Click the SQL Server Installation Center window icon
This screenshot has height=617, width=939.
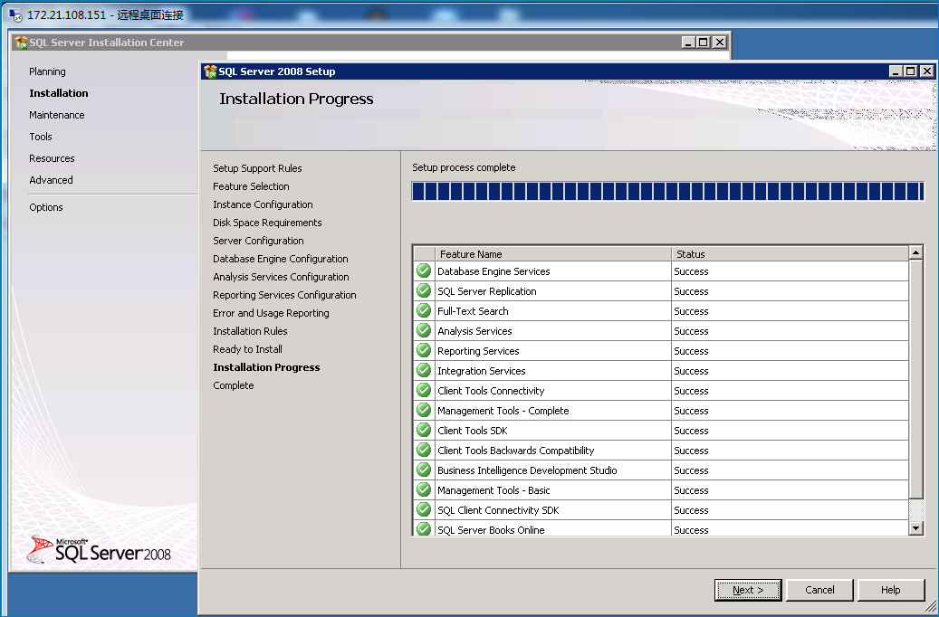pos(21,43)
